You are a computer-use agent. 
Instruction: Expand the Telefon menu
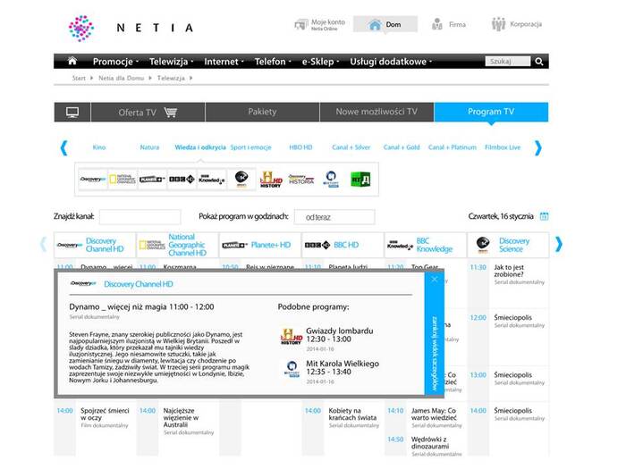point(273,62)
